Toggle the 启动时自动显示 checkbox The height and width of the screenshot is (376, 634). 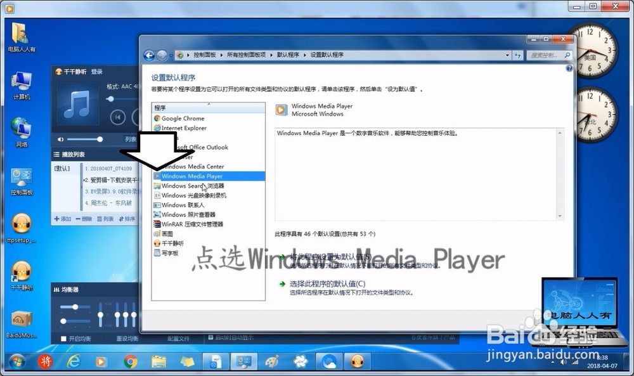[210, 337]
